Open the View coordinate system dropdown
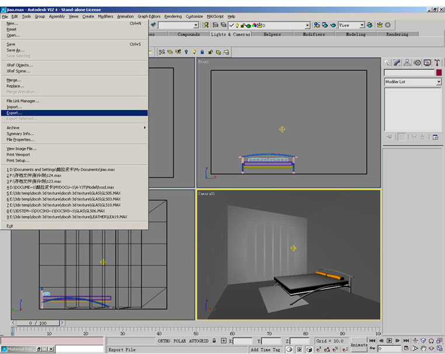 tap(362, 25)
